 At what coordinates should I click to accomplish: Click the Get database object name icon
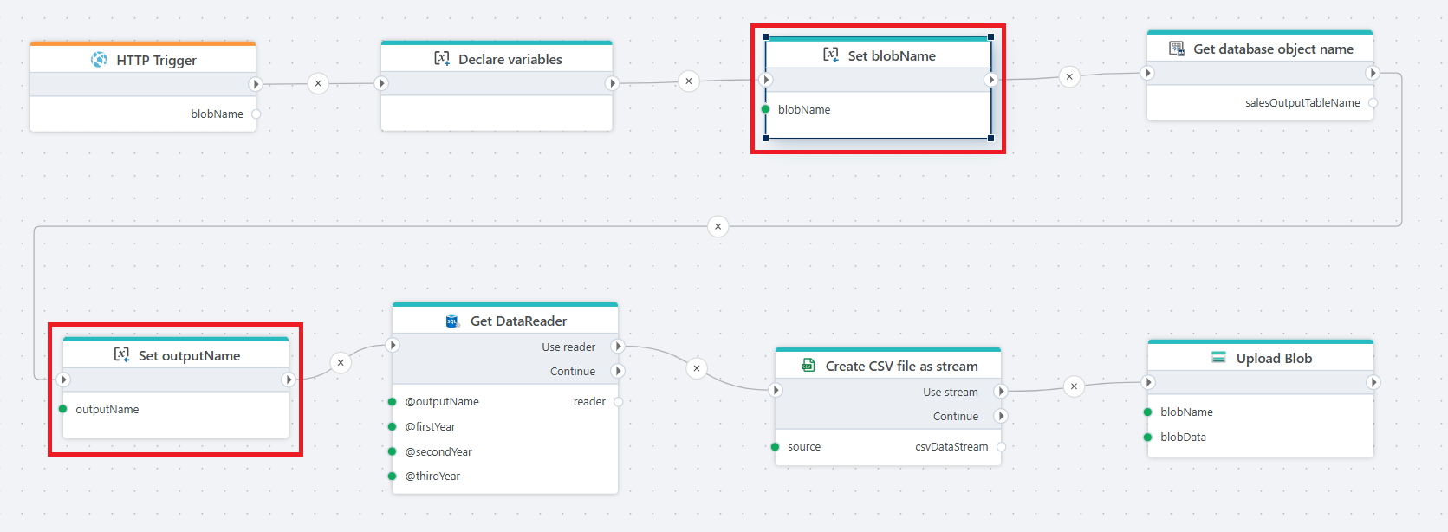pos(1177,49)
